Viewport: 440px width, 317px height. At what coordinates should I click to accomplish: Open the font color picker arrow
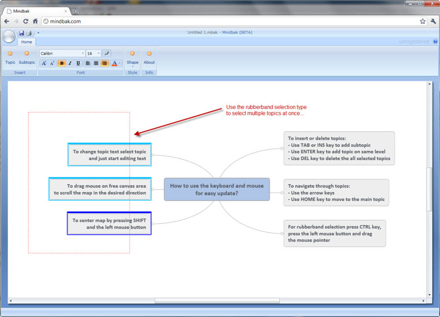(x=120, y=63)
